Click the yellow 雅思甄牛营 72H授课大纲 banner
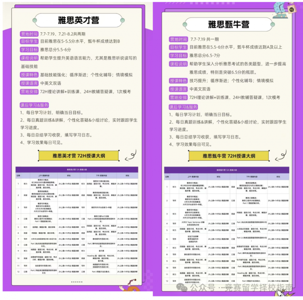Screen dimensions: 303x300 coord(229,156)
